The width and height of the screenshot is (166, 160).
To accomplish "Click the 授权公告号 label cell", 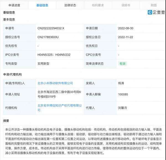I will (19, 37).
